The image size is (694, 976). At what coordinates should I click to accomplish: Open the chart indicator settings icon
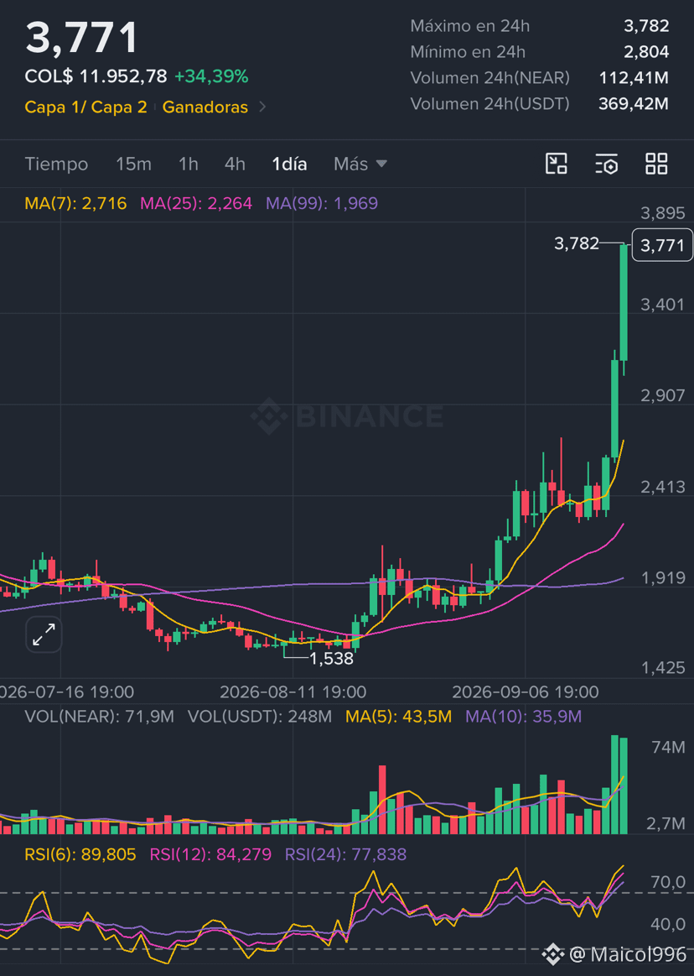coord(606,164)
